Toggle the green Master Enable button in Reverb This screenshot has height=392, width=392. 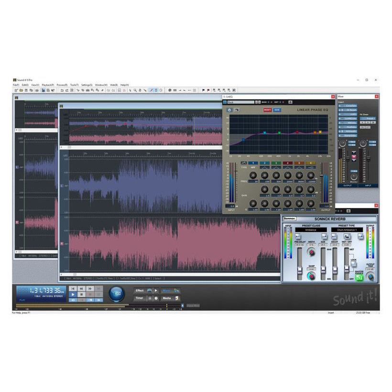pyautogui.click(x=359, y=277)
